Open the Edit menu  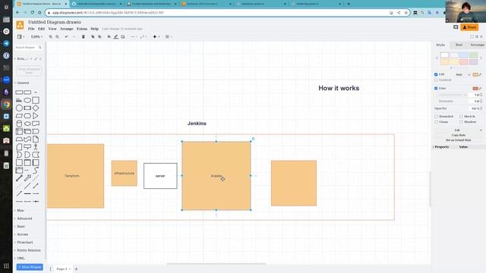(41, 29)
